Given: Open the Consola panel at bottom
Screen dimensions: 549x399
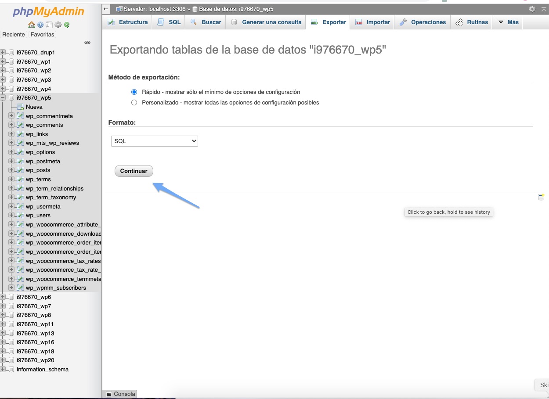Looking at the screenshot, I should (121, 394).
